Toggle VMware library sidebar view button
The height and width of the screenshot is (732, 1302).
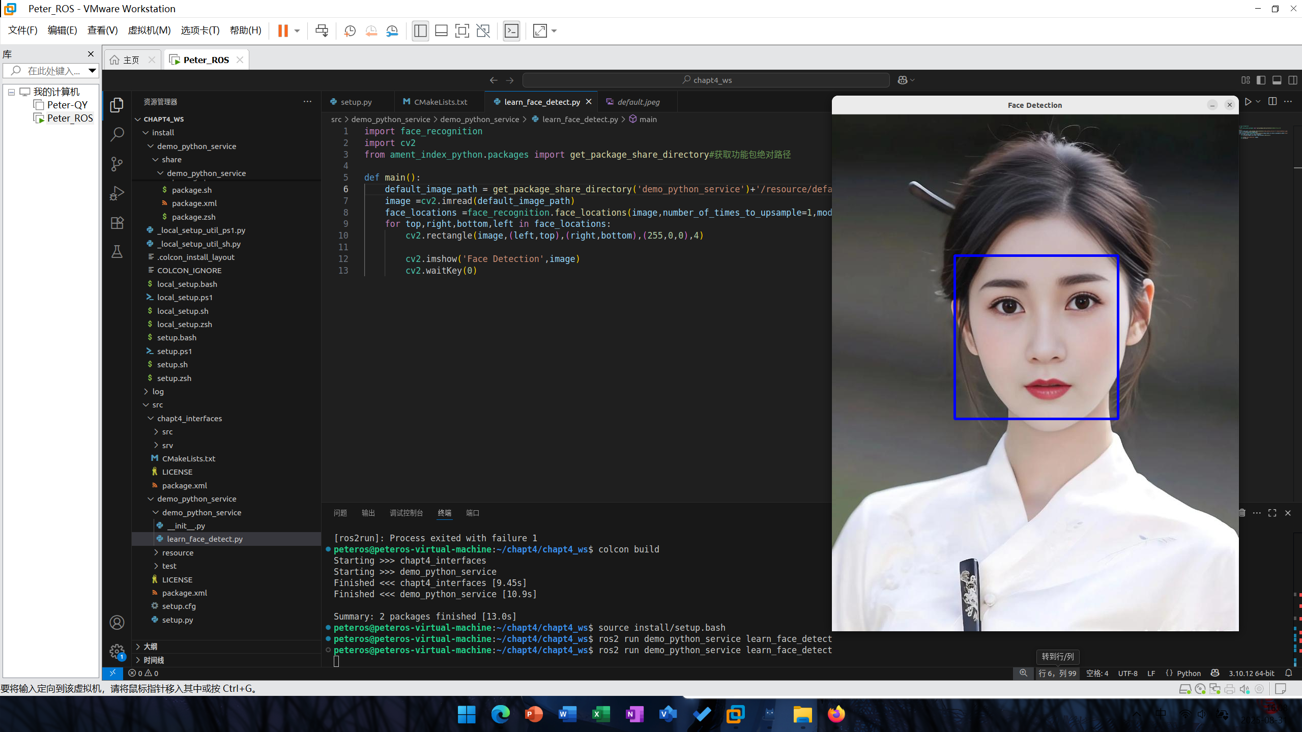(420, 31)
